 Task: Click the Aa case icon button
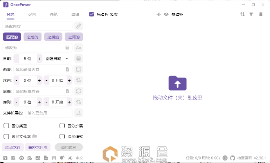tap(79, 48)
